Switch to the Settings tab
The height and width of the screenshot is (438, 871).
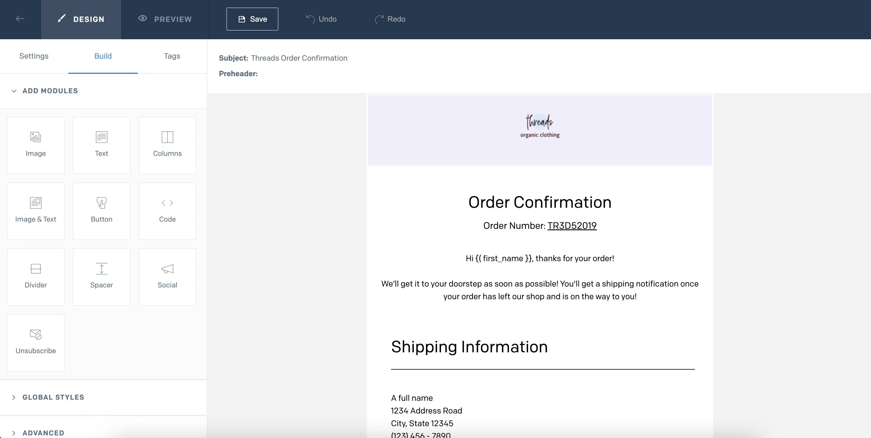(34, 56)
